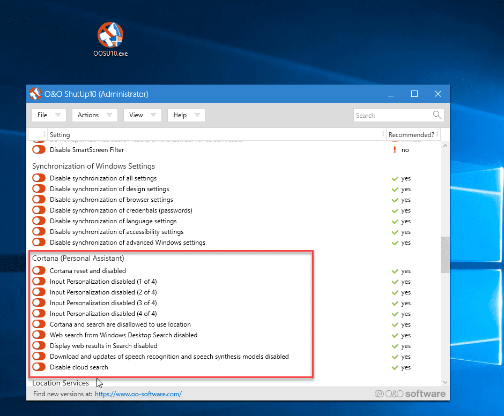
Task: Open the Actions menu dropdown
Action: [x=95, y=115]
